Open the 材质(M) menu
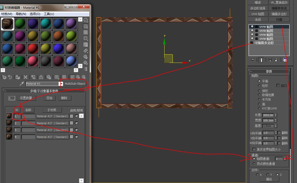Viewport: 297px width, 183px height. point(7,14)
